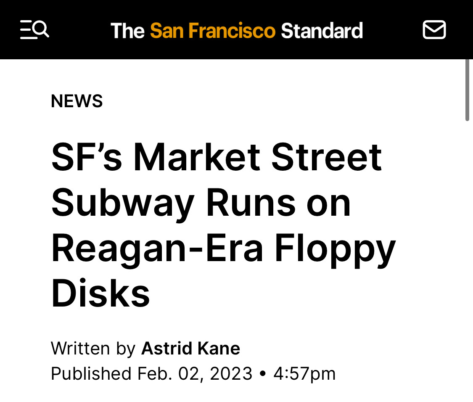Go to The San Francisco Standard homepage logo
This screenshot has width=473, height=402.
click(x=236, y=31)
